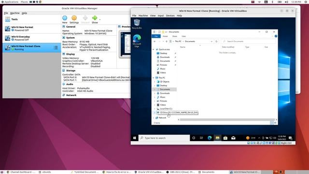Open Microsoft Store from Windows taskbar
Screen dimensions: 309x174
pyautogui.click(x=225, y=138)
